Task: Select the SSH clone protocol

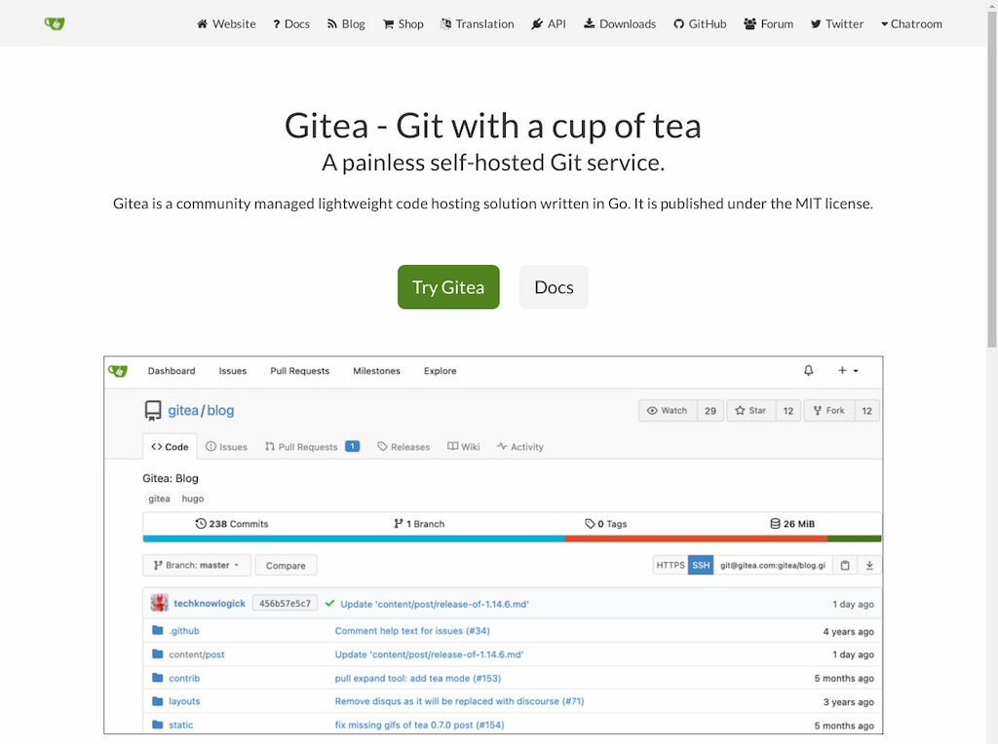Action: pyautogui.click(x=701, y=565)
